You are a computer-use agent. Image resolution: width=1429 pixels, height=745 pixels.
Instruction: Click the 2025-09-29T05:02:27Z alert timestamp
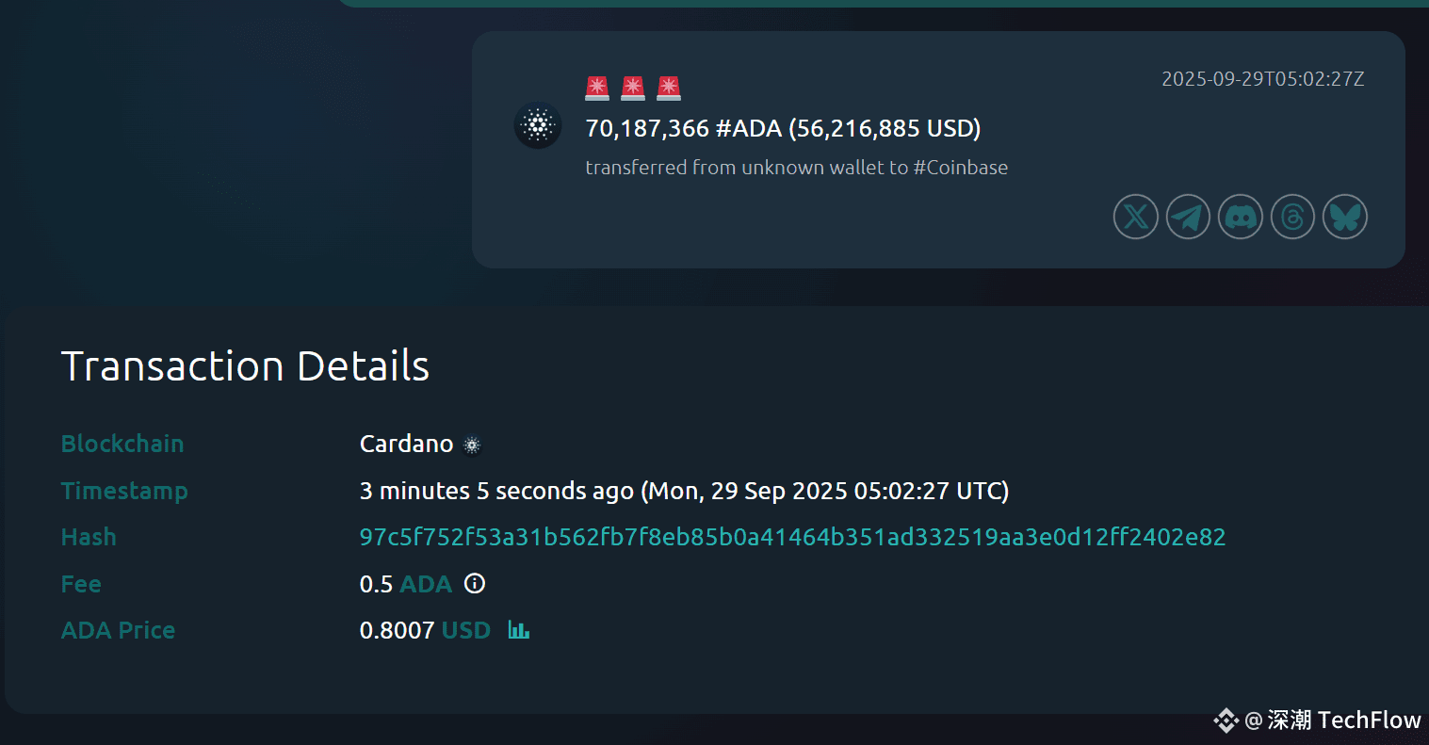pyautogui.click(x=1262, y=79)
